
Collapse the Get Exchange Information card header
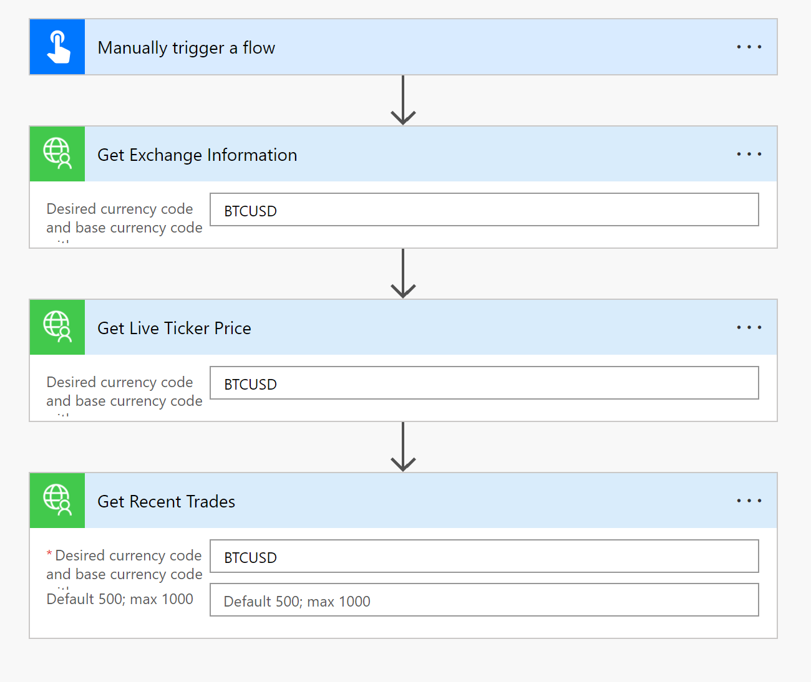tap(403, 154)
